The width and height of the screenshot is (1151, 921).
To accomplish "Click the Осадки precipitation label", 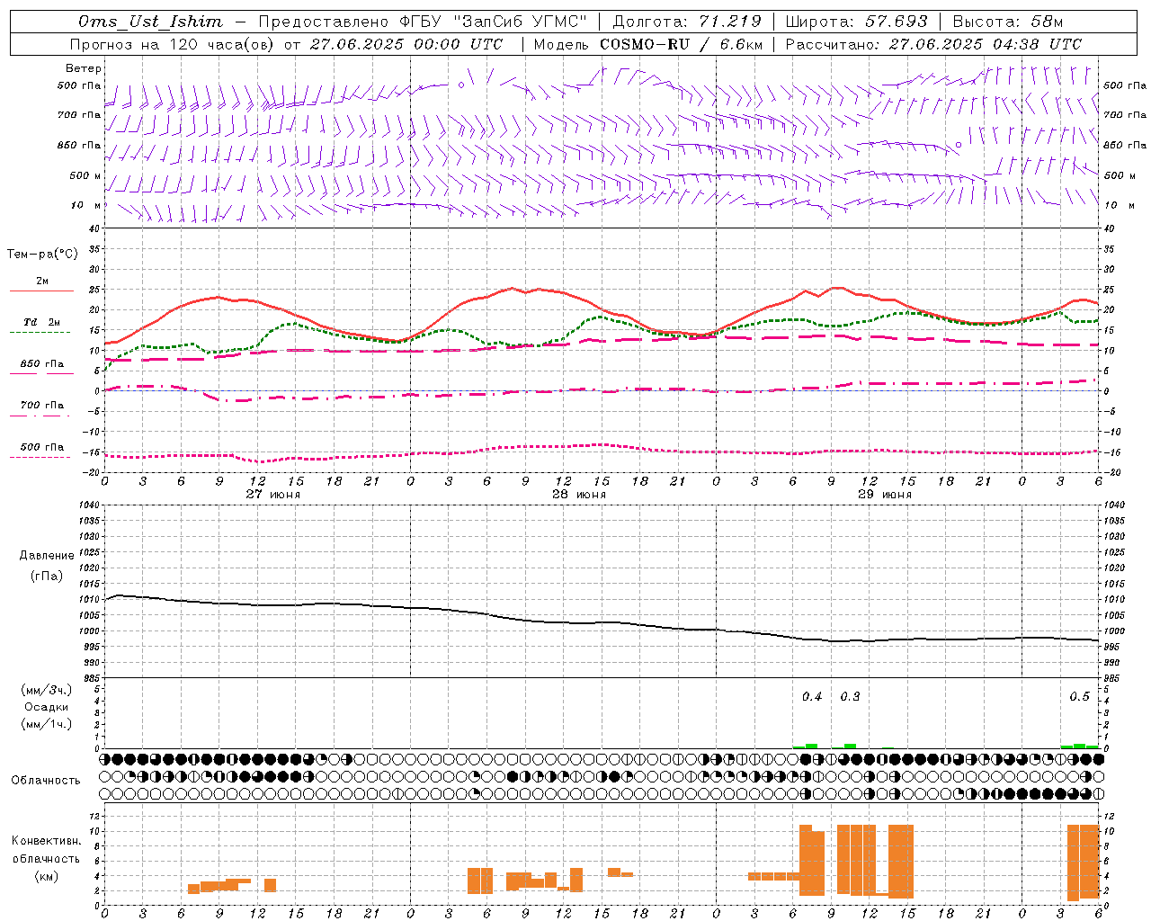I will pos(46,707).
